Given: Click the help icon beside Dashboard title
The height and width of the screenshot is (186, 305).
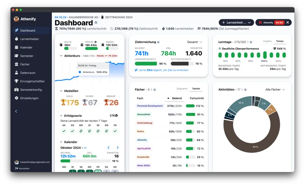Looking at the screenshot, I should click(96, 23).
